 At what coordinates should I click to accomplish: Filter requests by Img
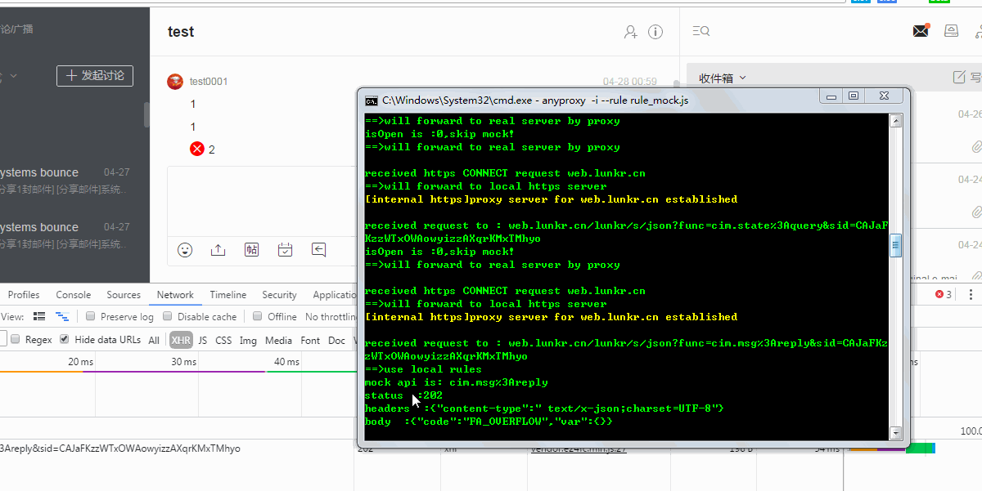coord(248,340)
